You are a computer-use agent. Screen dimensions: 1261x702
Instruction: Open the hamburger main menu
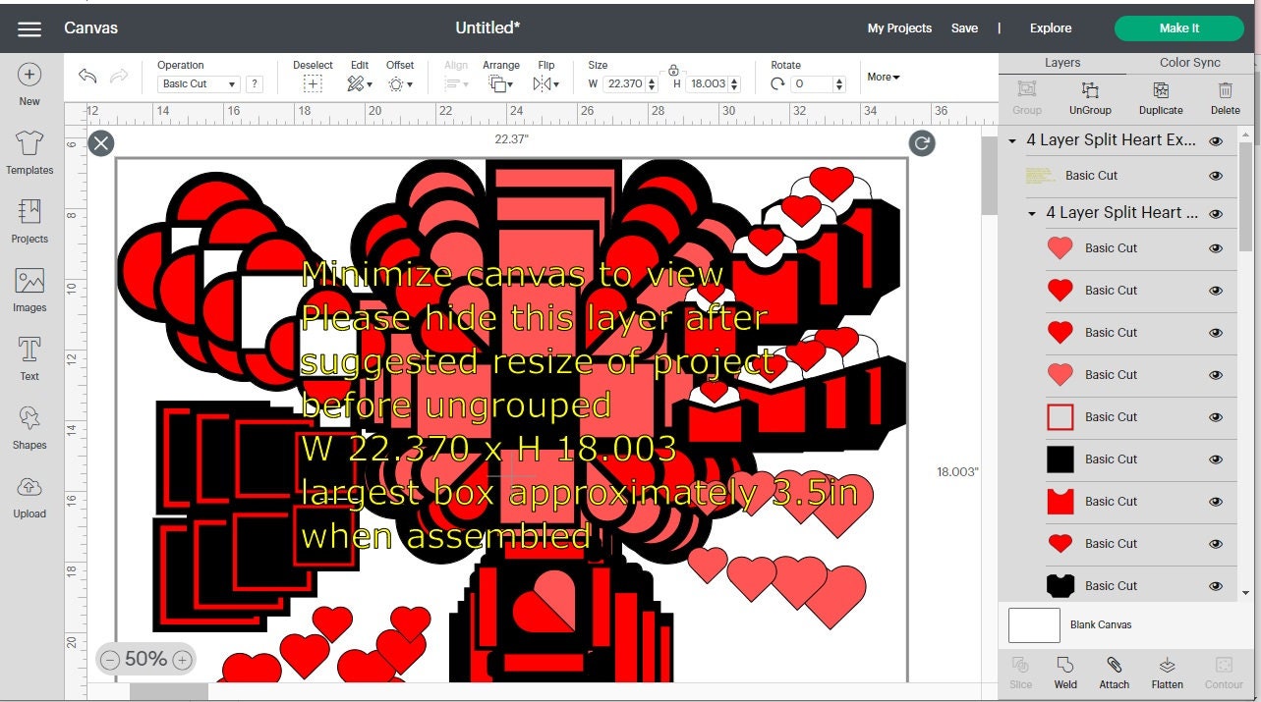(29, 28)
